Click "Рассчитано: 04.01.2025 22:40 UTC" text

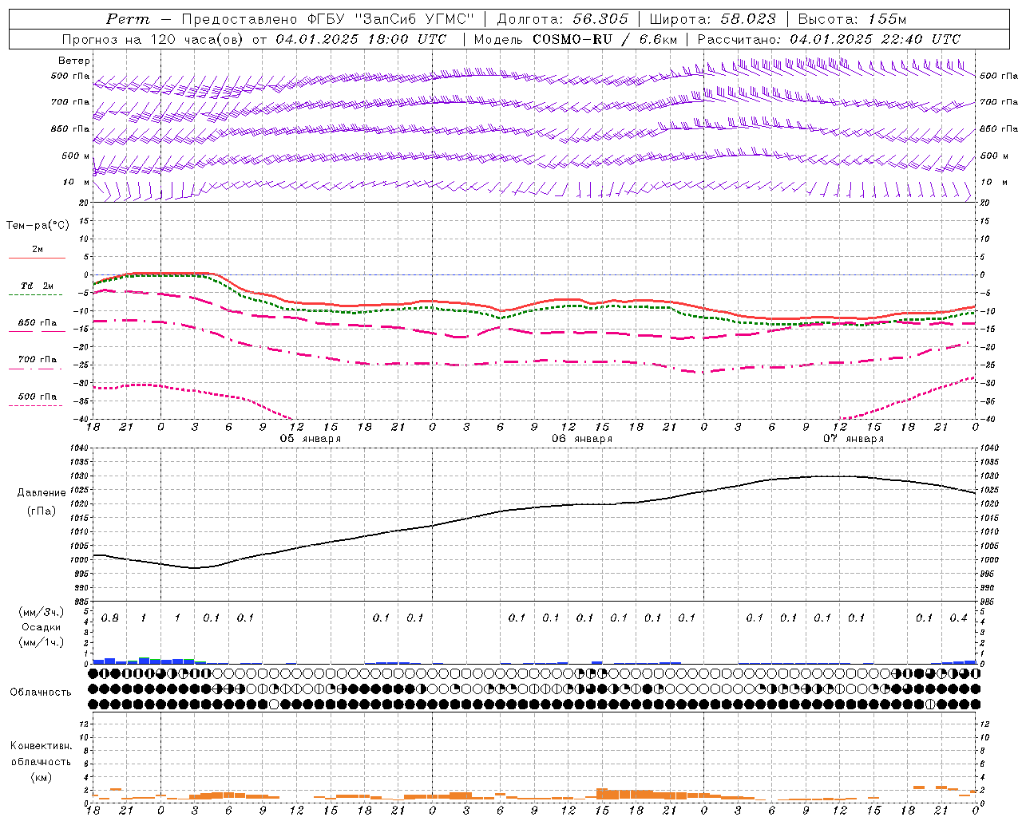[x=828, y=39]
